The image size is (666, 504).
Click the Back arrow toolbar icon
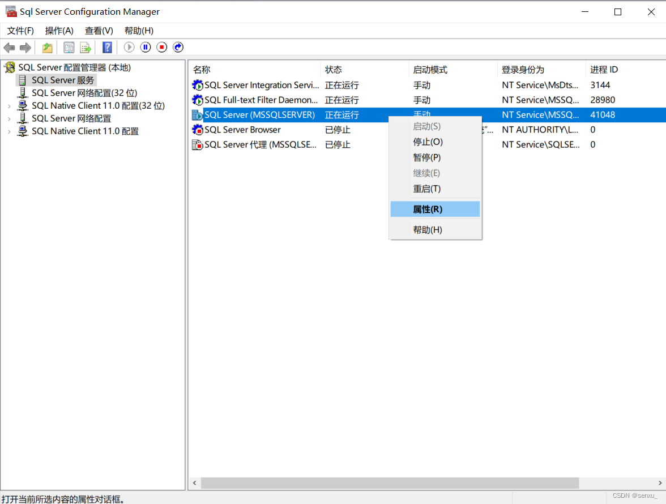(9, 48)
